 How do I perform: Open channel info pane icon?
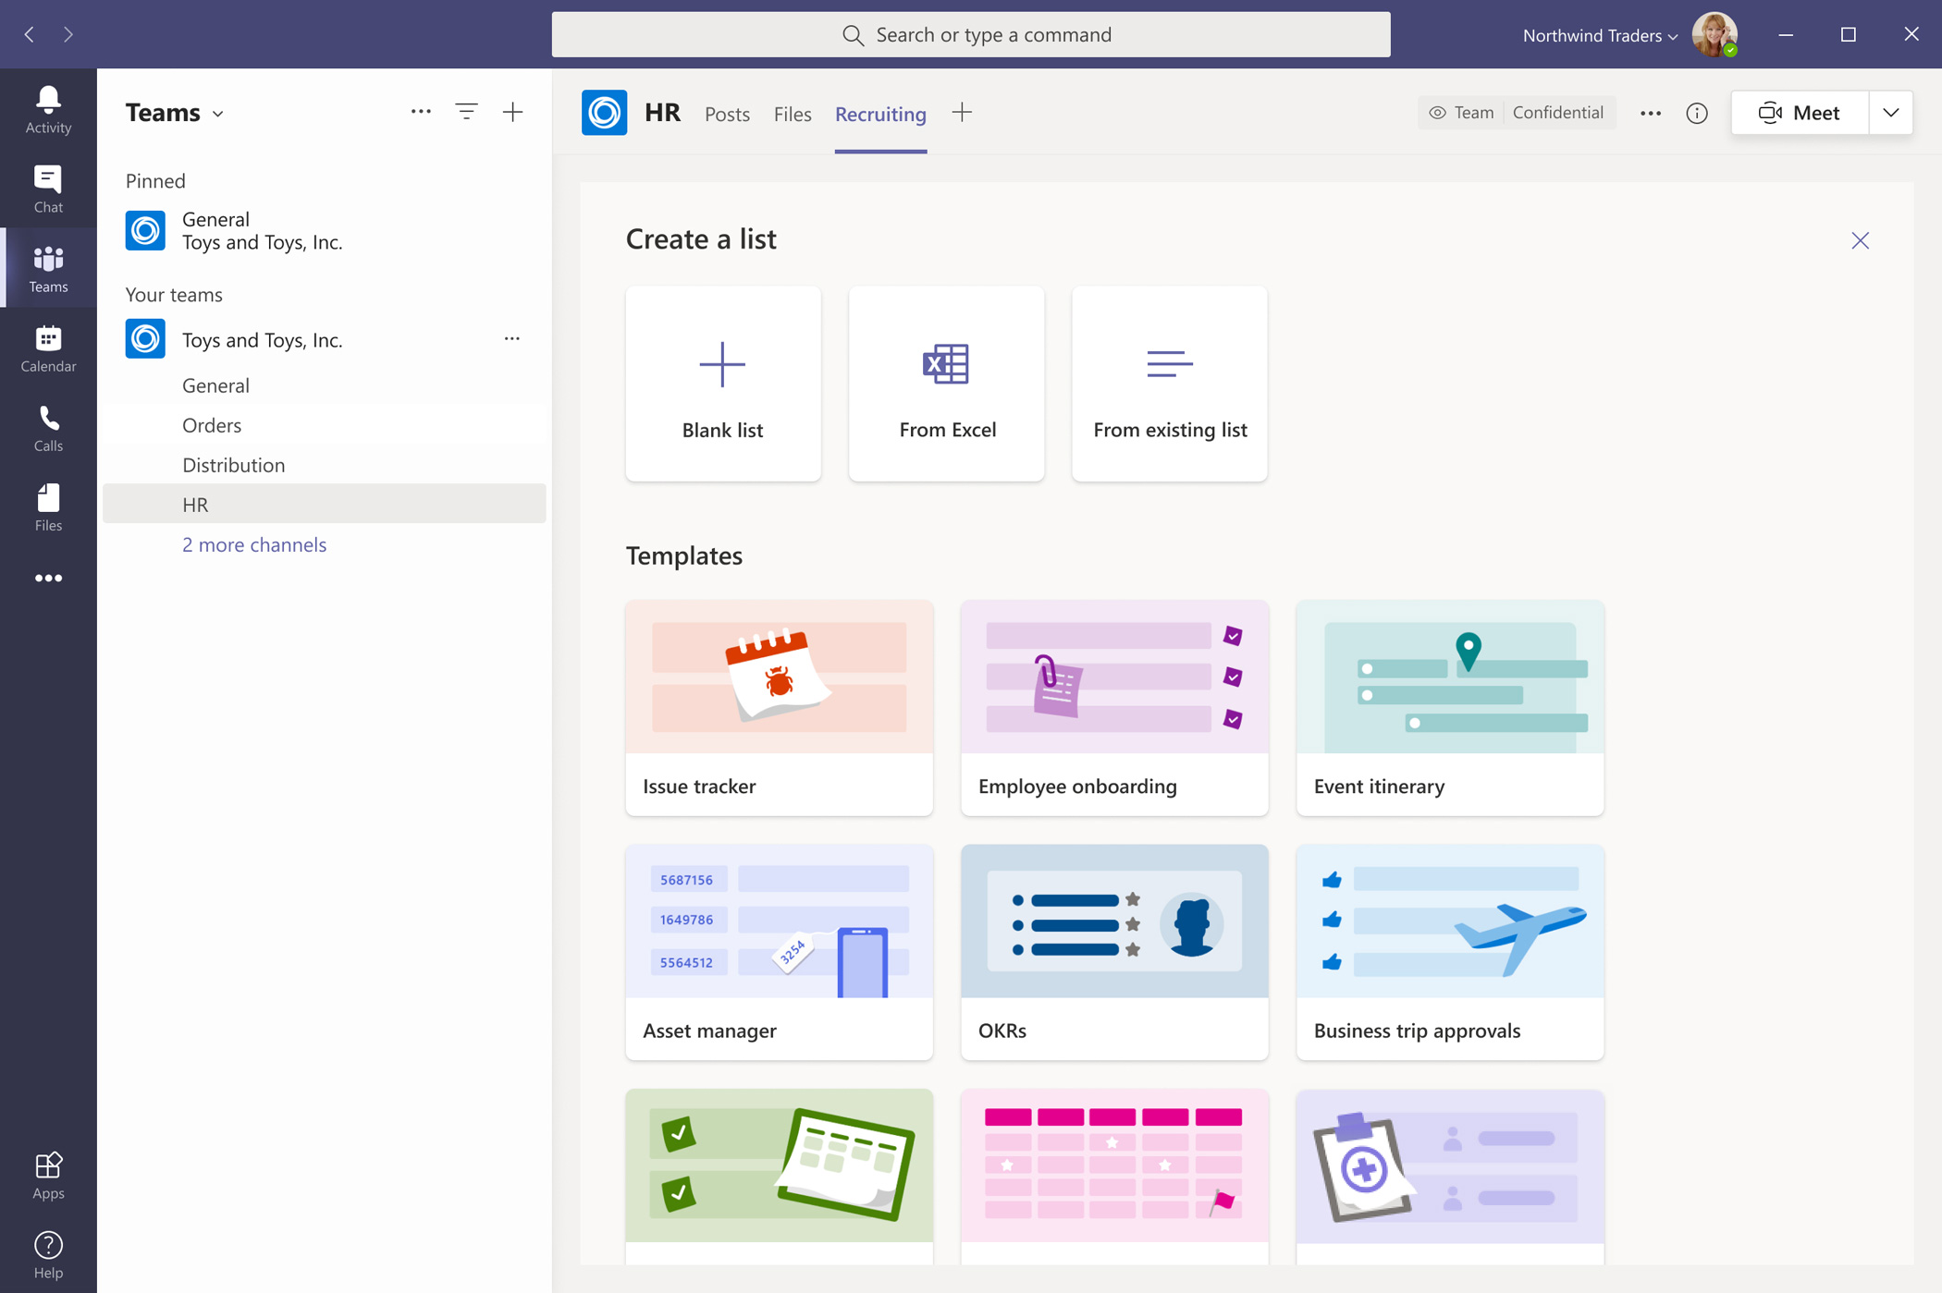coord(1696,113)
